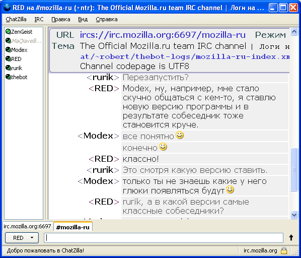Switch to the irc.mozilla.org:6697 tab
The height and width of the screenshot is (258, 301).
[28, 226]
